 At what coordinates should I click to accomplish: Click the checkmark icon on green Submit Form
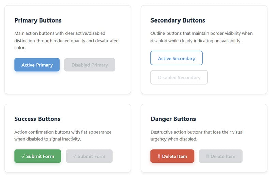coord(23,156)
